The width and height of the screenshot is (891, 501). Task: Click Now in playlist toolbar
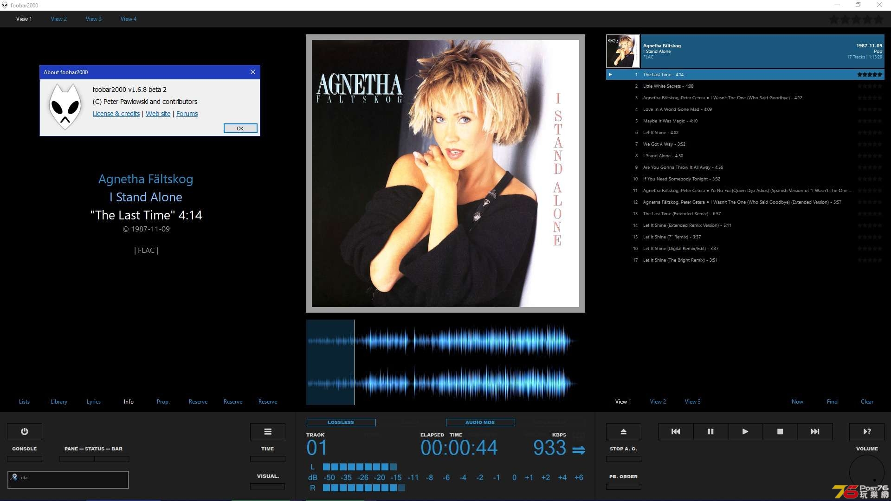(797, 402)
